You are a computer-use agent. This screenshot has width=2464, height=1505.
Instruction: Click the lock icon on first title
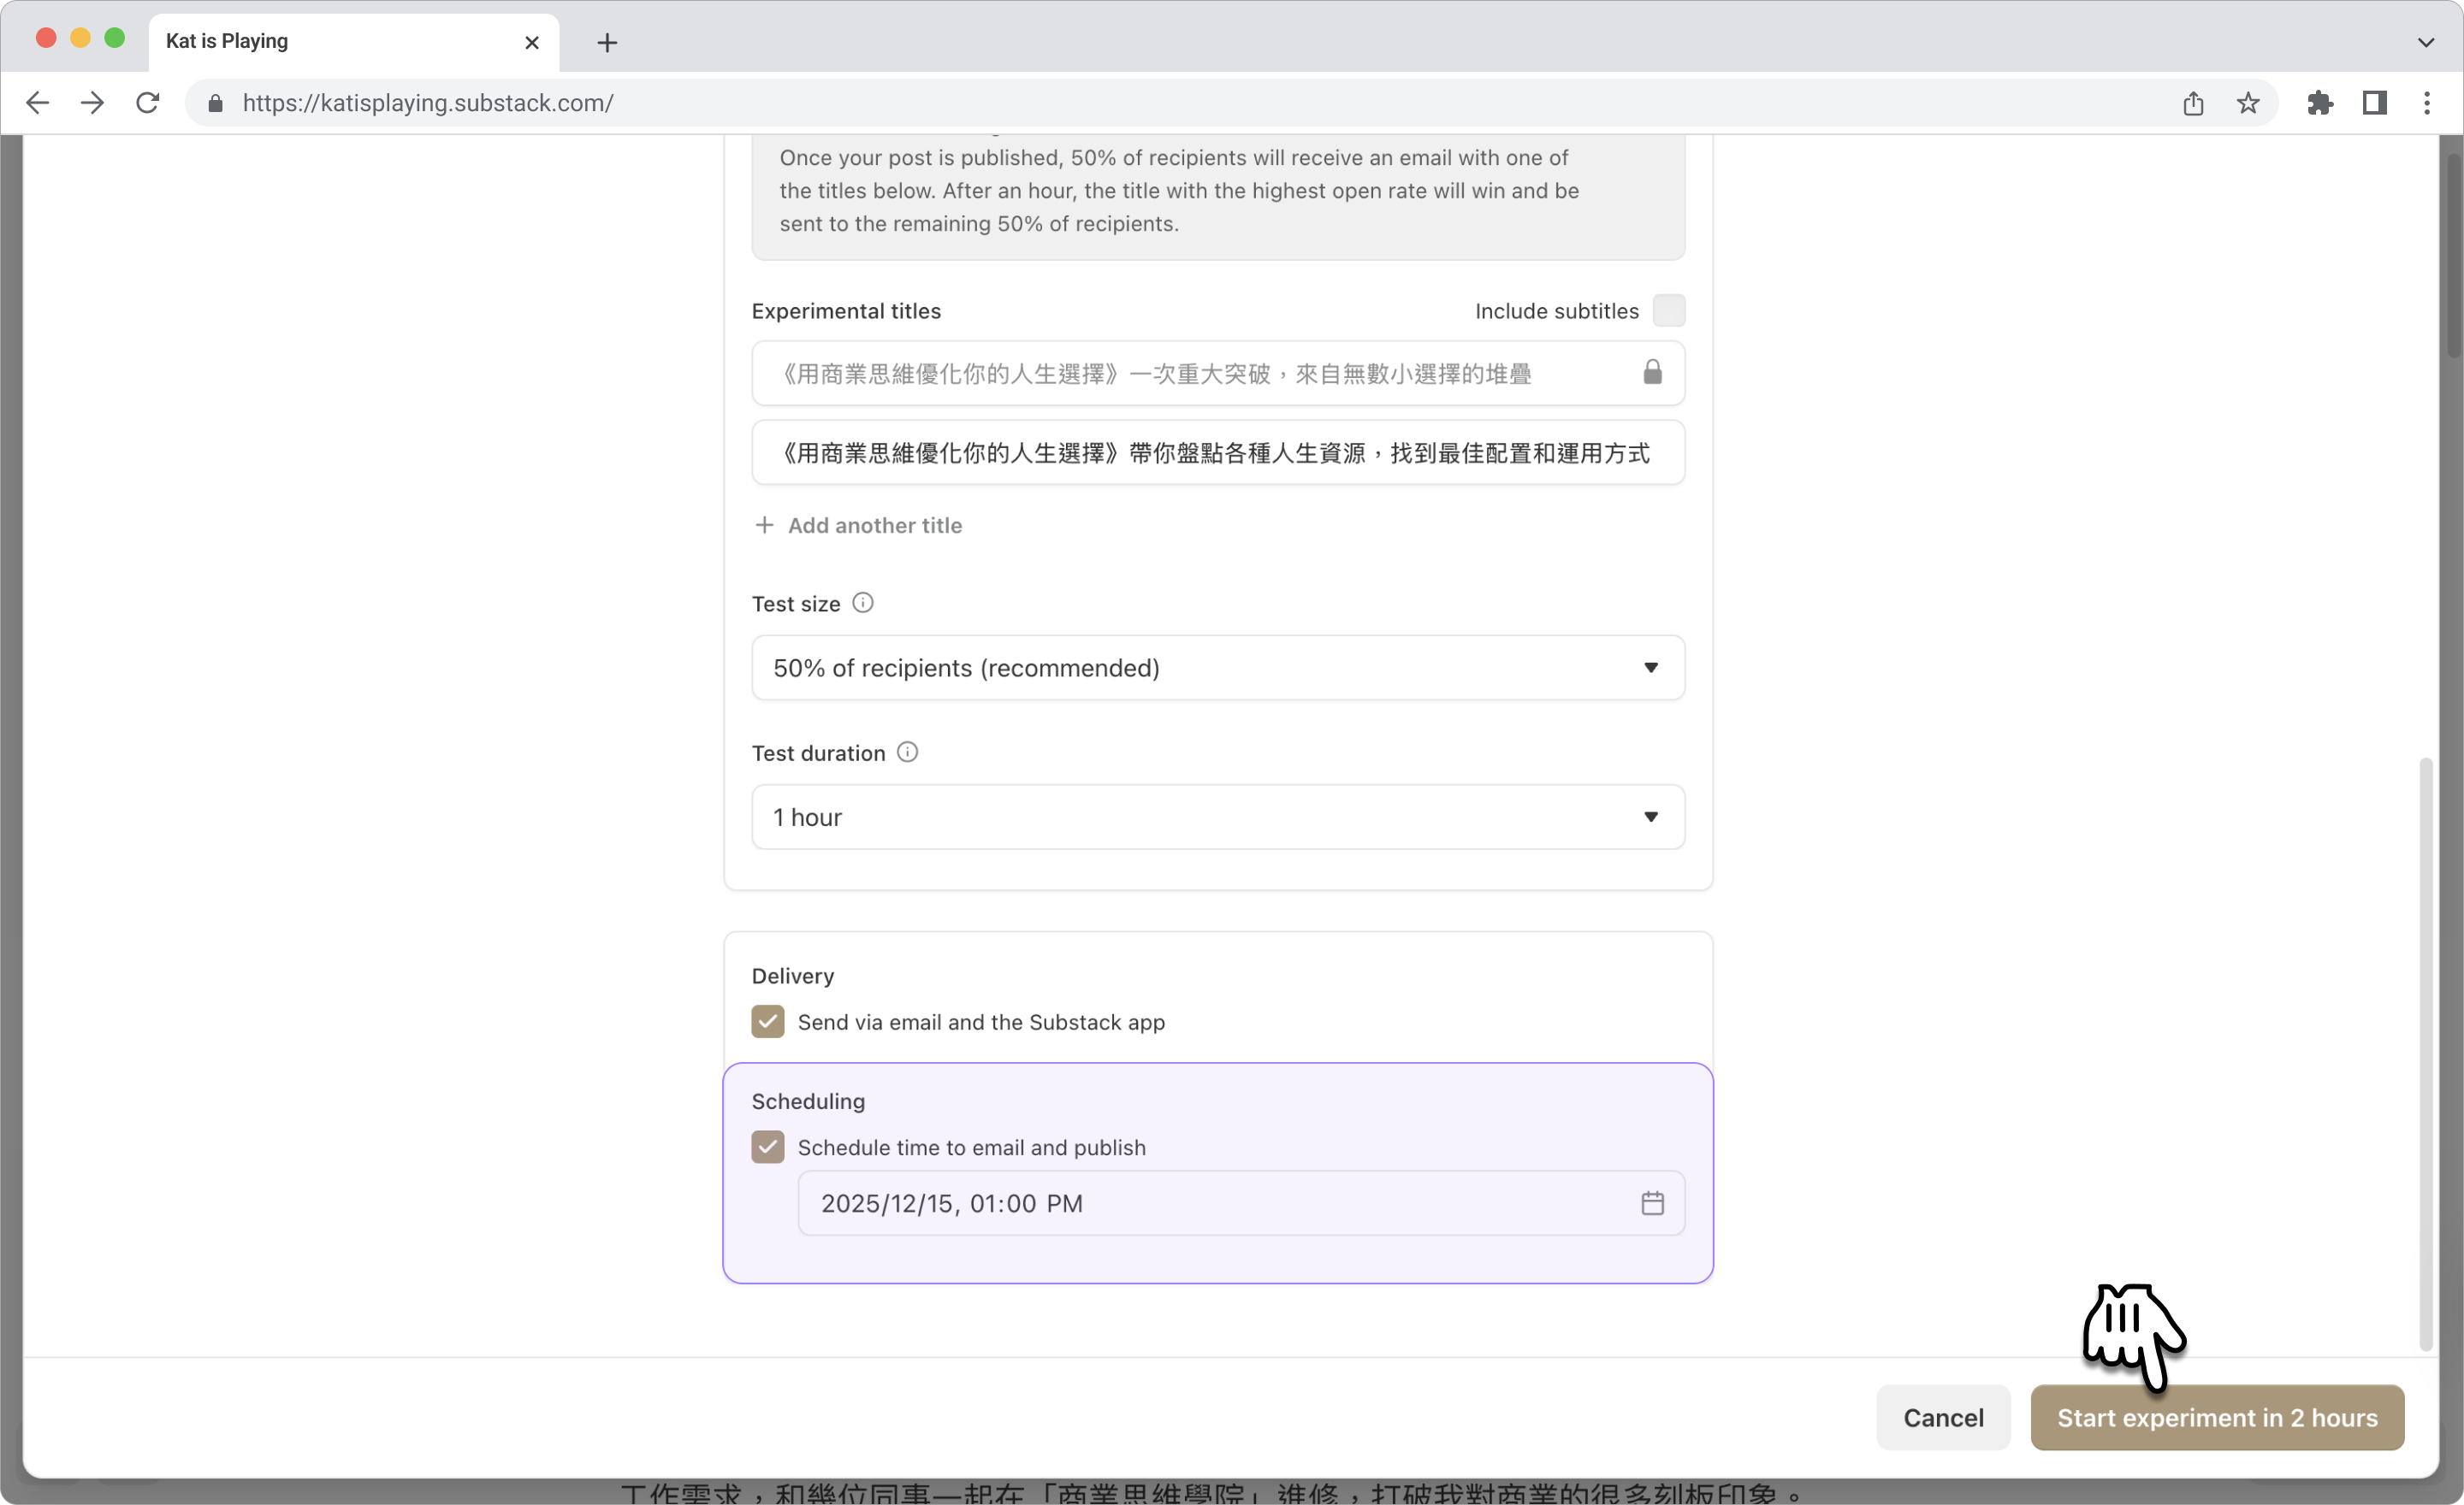tap(1652, 373)
